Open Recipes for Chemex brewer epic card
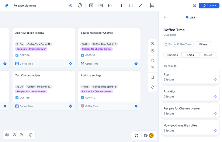Screen dimensions: 222x142 [x=190, y=111]
